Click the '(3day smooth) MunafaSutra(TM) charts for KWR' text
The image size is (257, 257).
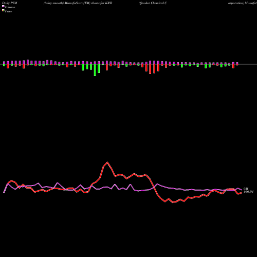[78, 3]
